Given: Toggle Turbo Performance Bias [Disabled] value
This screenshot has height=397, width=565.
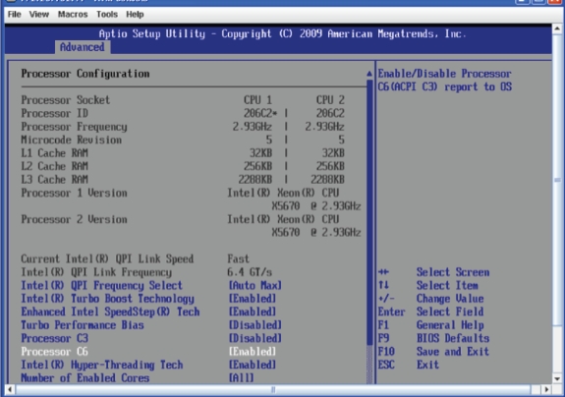Looking at the screenshot, I should [254, 325].
